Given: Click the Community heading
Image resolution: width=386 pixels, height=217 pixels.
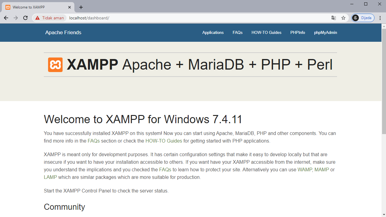Looking at the screenshot, I should point(64,207).
